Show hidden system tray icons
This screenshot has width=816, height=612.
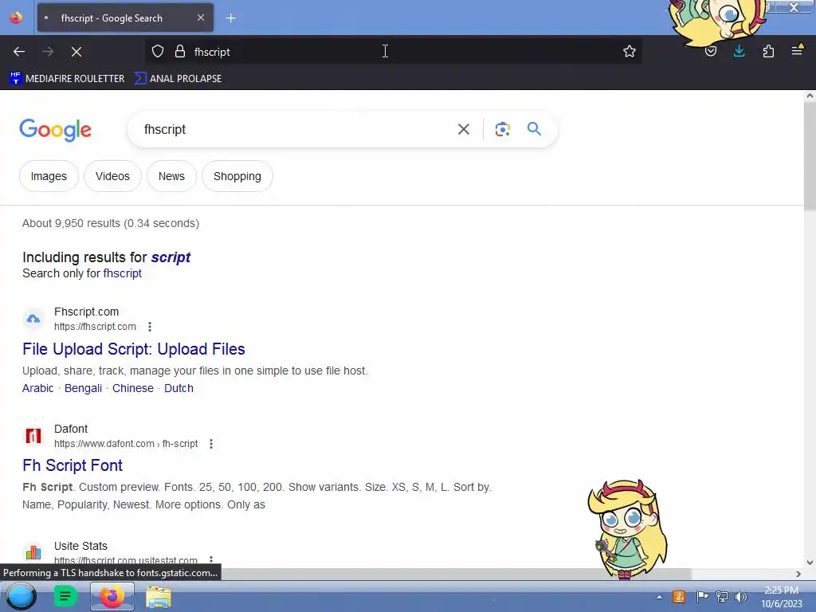(x=659, y=598)
